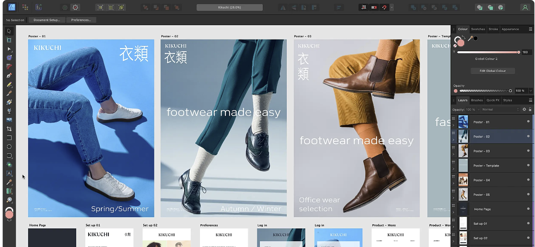Select the Sat up 01 layer

pyautogui.click(x=492, y=223)
